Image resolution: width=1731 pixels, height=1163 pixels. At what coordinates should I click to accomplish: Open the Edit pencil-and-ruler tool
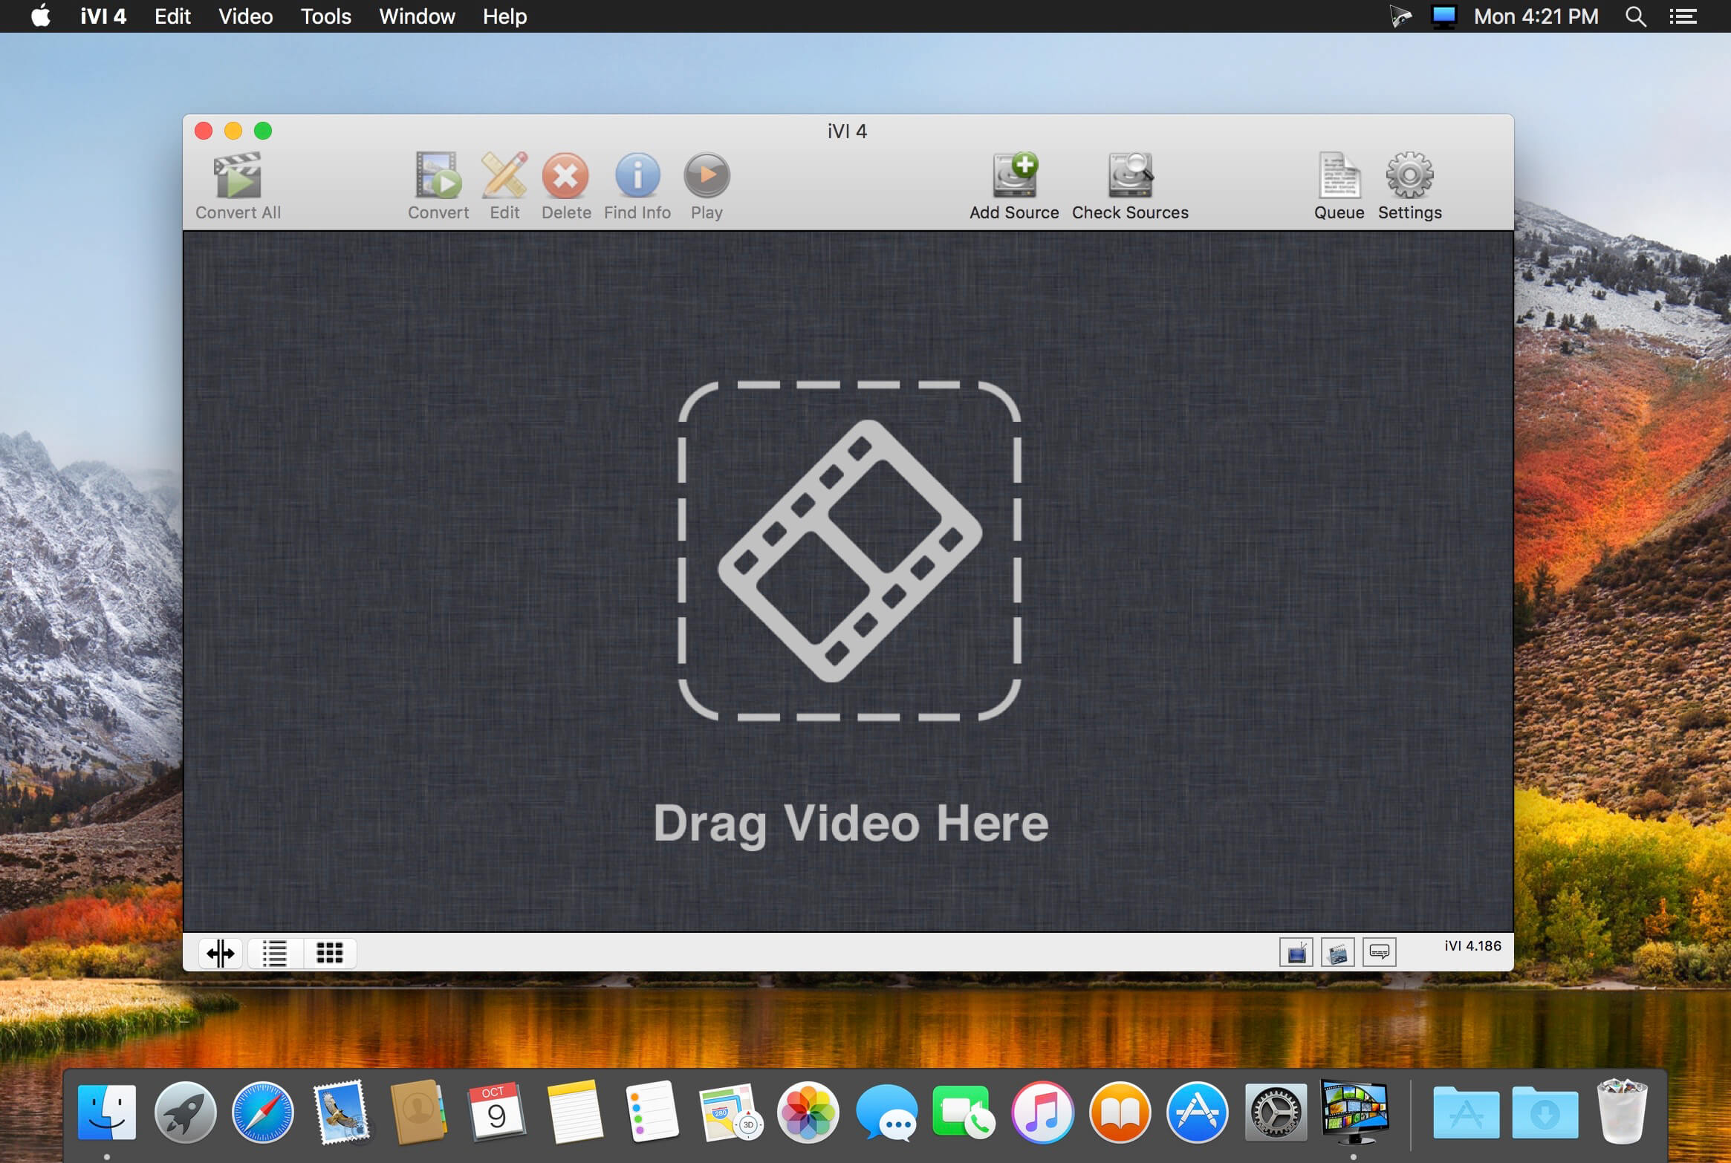click(x=504, y=175)
